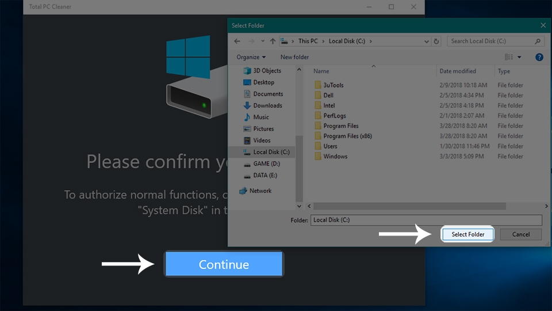The width and height of the screenshot is (552, 311).
Task: Select Desktop in the navigation pane
Action: pos(259,82)
